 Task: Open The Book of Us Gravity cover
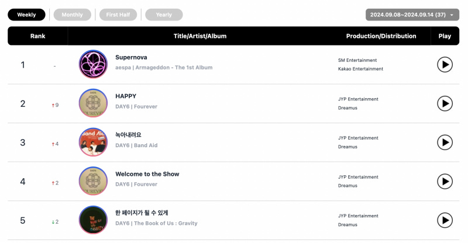pos(93,220)
